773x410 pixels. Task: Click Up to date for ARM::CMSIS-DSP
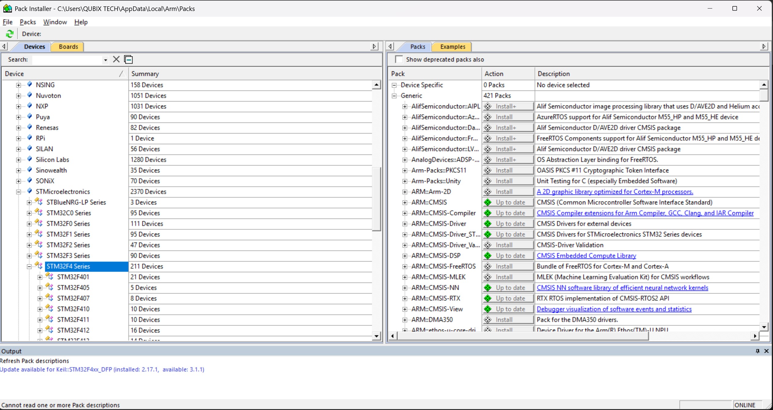(x=508, y=255)
